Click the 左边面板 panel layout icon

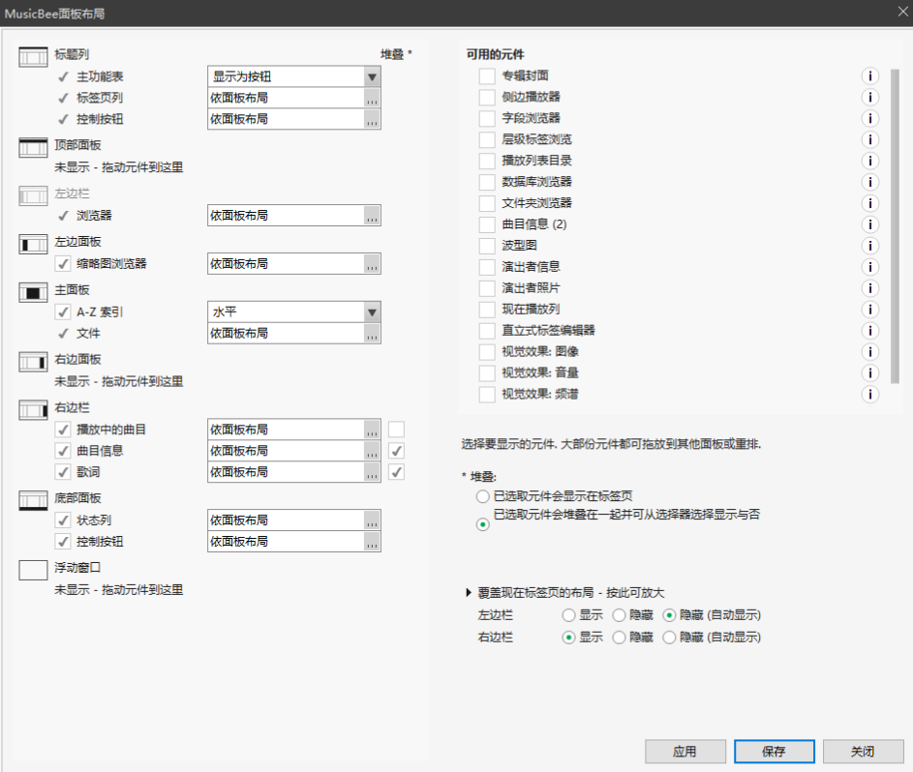33,245
